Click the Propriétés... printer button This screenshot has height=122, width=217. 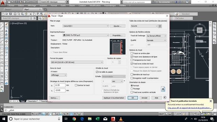coord(118,35)
